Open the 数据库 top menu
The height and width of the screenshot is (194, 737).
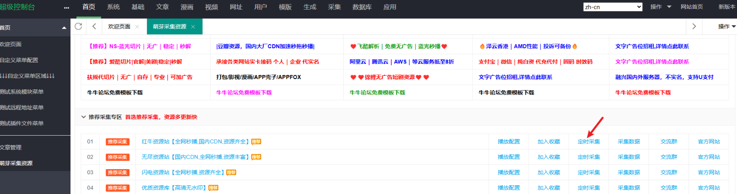(362, 7)
